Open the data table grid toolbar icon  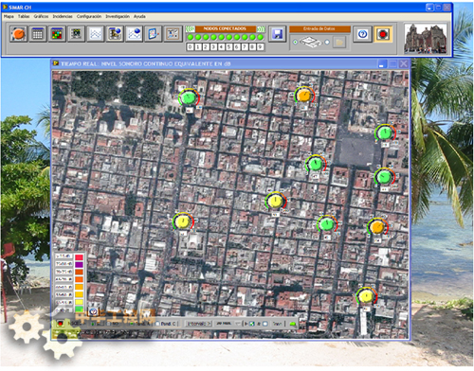[38, 34]
